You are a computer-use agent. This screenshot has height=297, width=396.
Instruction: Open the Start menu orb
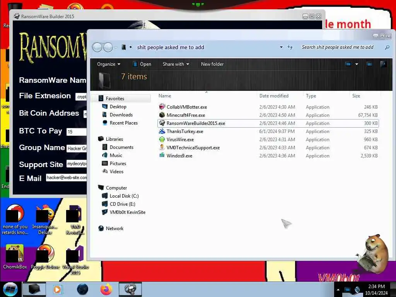coord(10,289)
